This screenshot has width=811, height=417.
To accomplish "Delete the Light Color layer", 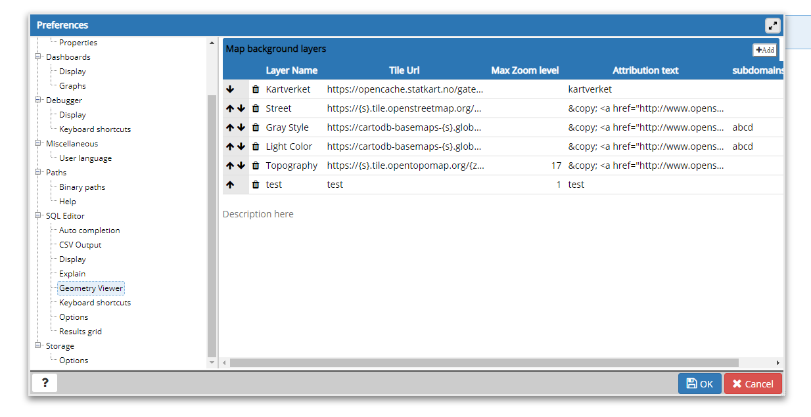I will [256, 146].
